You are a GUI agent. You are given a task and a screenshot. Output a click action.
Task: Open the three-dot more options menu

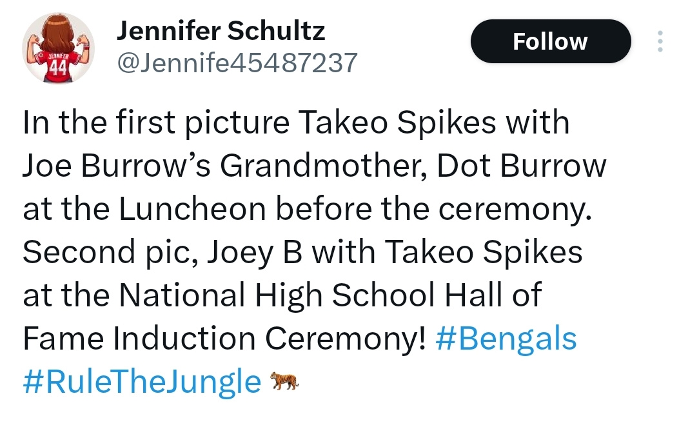[x=660, y=41]
